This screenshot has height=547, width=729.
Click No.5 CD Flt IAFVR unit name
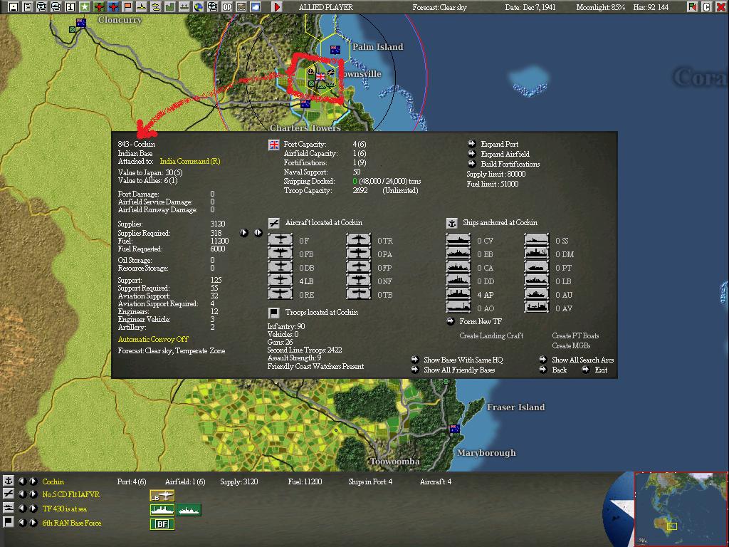[x=70, y=494]
